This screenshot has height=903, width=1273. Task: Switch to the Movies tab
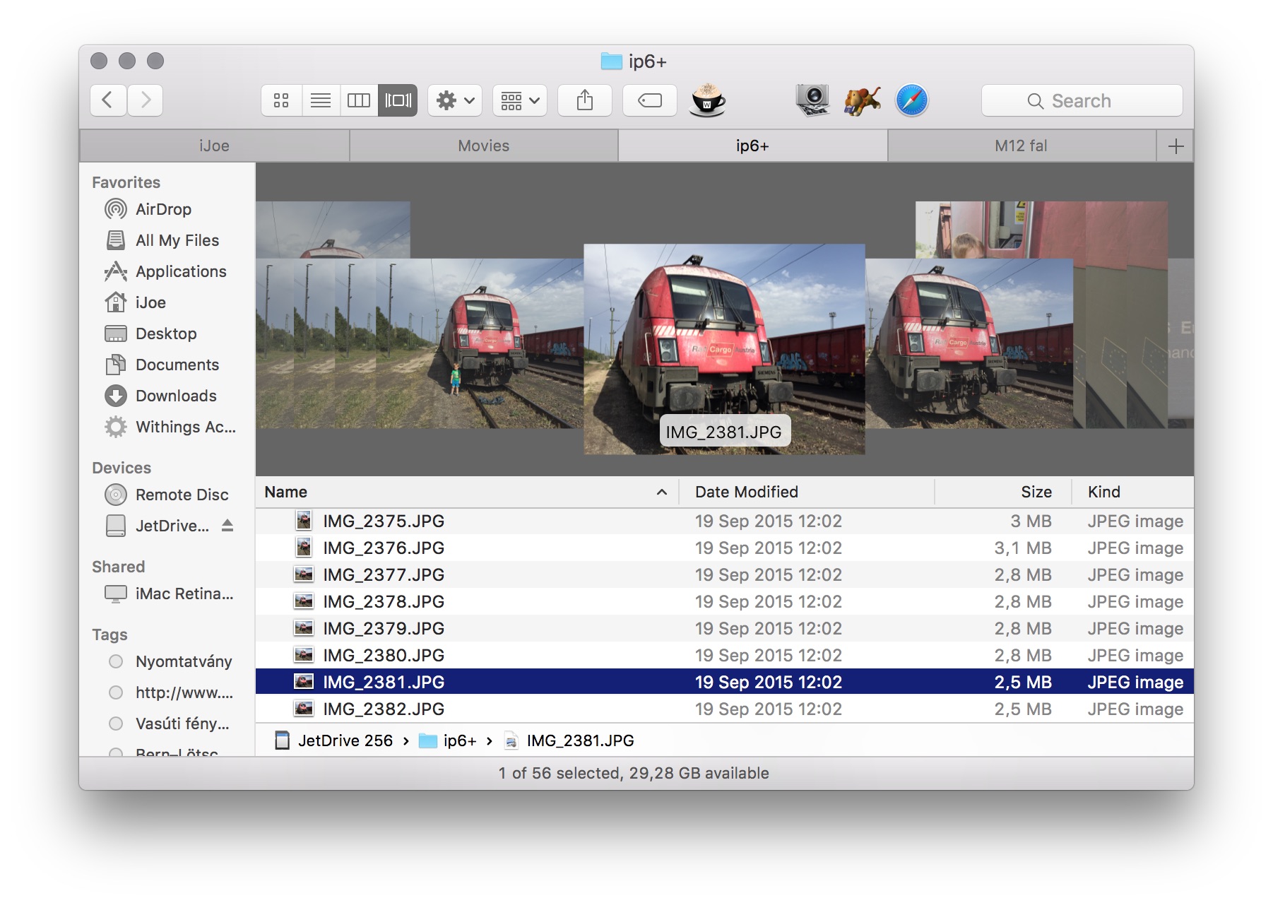click(x=484, y=146)
